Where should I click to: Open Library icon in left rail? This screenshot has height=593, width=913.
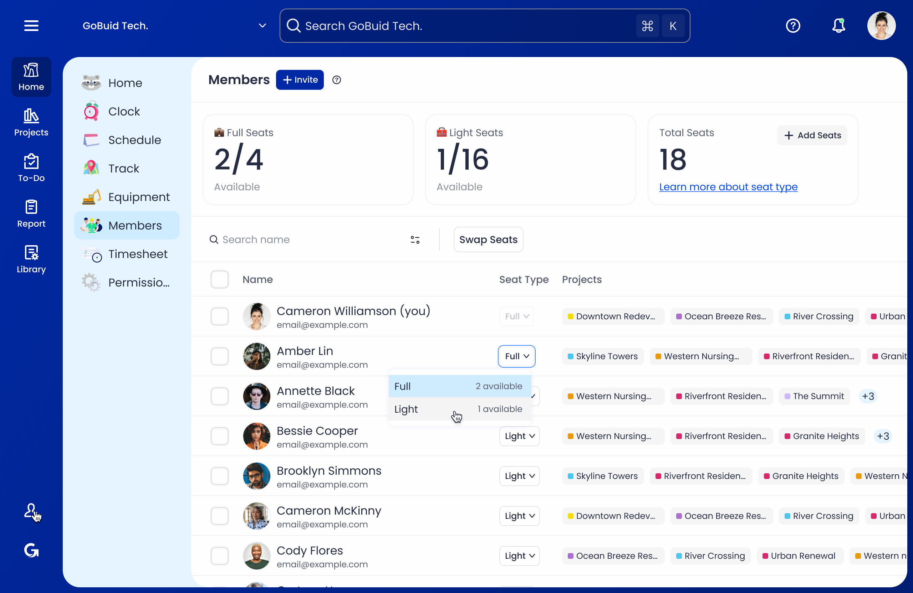(31, 259)
